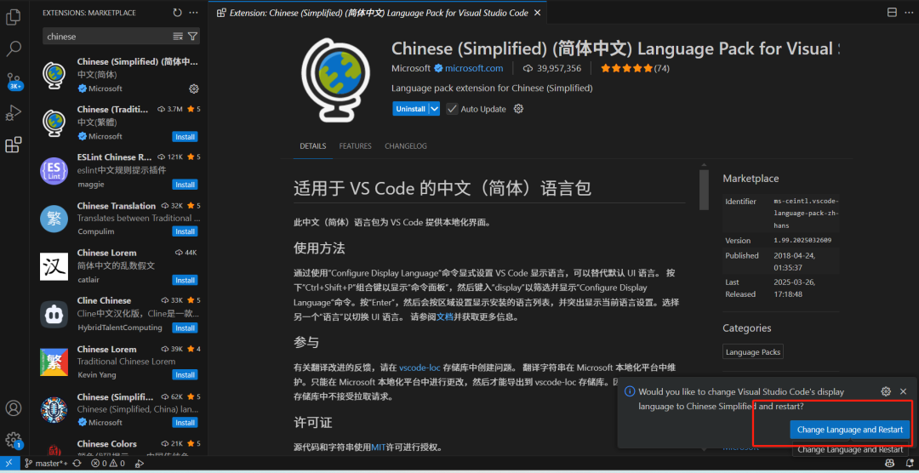
Task: Open the Run and Debug view
Action: pyautogui.click(x=13, y=112)
